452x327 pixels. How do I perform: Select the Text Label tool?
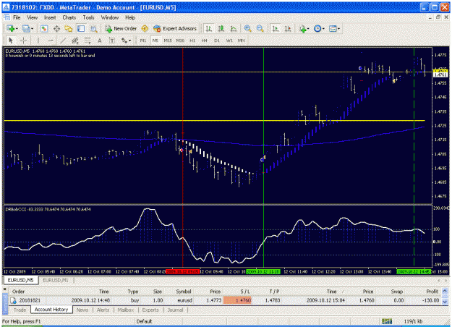pos(112,41)
